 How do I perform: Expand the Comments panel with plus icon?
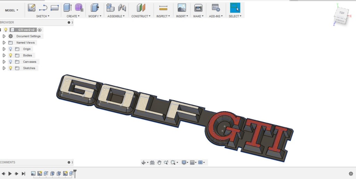point(69,162)
